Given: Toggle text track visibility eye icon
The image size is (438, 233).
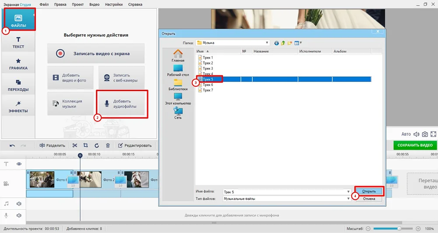Looking at the screenshot, I should coord(19,164).
